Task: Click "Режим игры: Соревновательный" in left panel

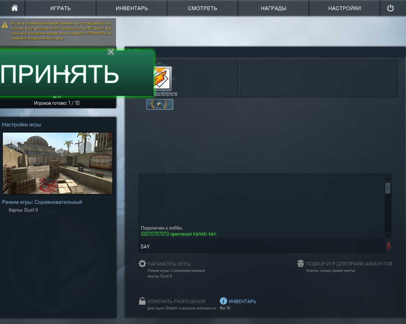Action: tap(42, 202)
